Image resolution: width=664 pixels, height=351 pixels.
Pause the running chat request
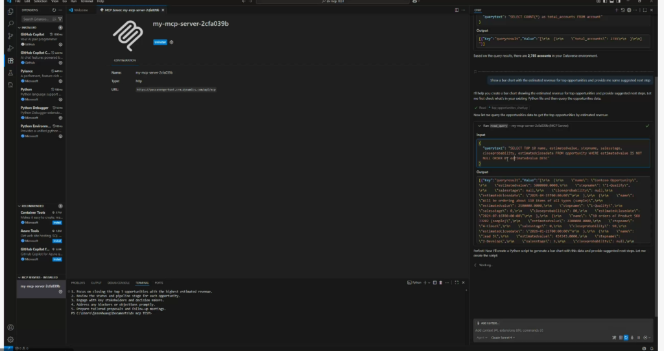(x=639, y=337)
